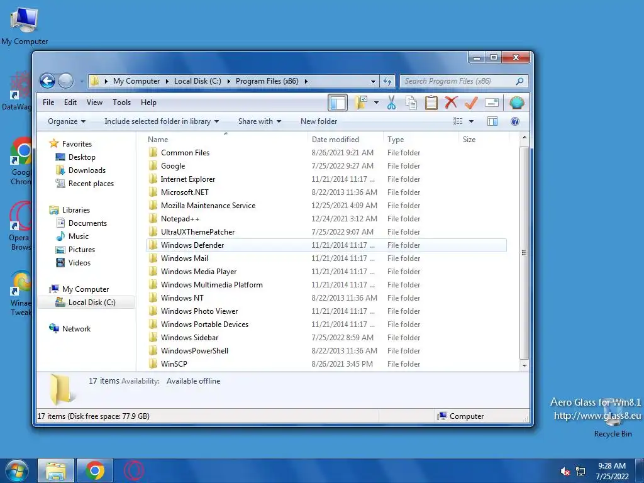Click My Computer in the address breadcrumb

tap(136, 81)
